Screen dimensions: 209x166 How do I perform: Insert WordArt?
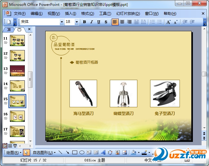pyautogui.click(x=103, y=152)
